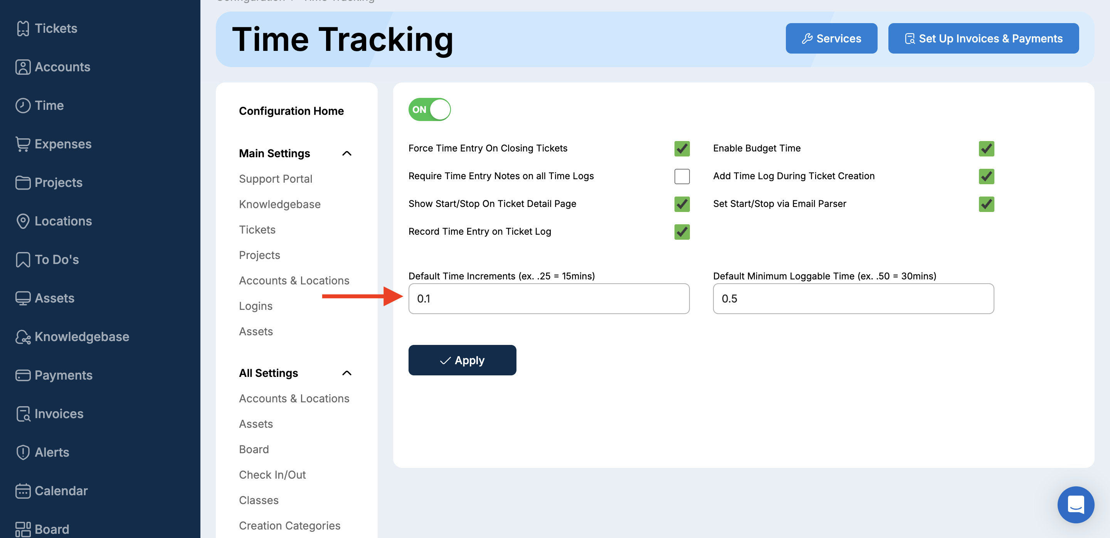Click the Locations pin icon
Screen dimensions: 1110x538
[22, 221]
